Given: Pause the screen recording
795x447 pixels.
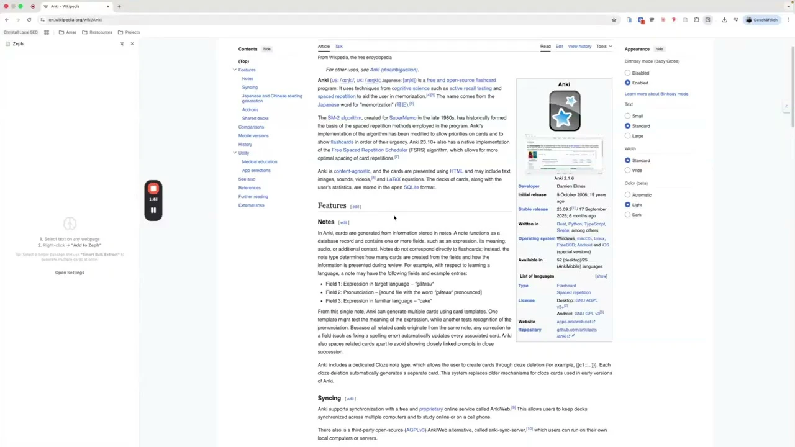Looking at the screenshot, I should 153,210.
